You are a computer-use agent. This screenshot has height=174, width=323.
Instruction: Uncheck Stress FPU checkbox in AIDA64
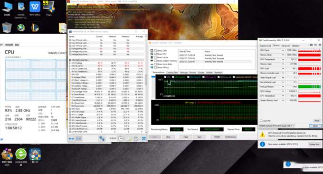coord(156,54)
